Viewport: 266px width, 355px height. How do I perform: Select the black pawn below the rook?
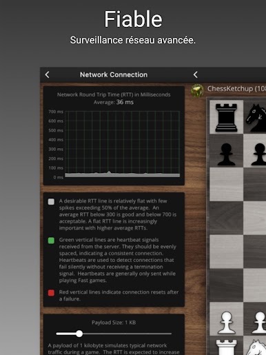point(226,154)
